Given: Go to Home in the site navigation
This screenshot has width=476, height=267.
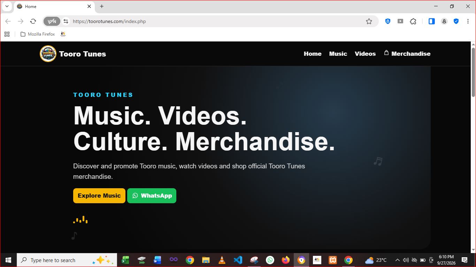Looking at the screenshot, I should [x=313, y=54].
